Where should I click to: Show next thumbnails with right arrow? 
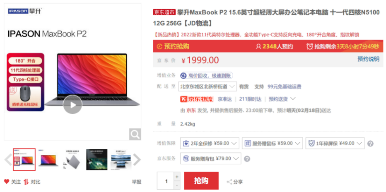137,160
